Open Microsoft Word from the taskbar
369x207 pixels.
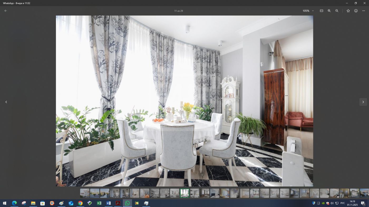coord(109,203)
